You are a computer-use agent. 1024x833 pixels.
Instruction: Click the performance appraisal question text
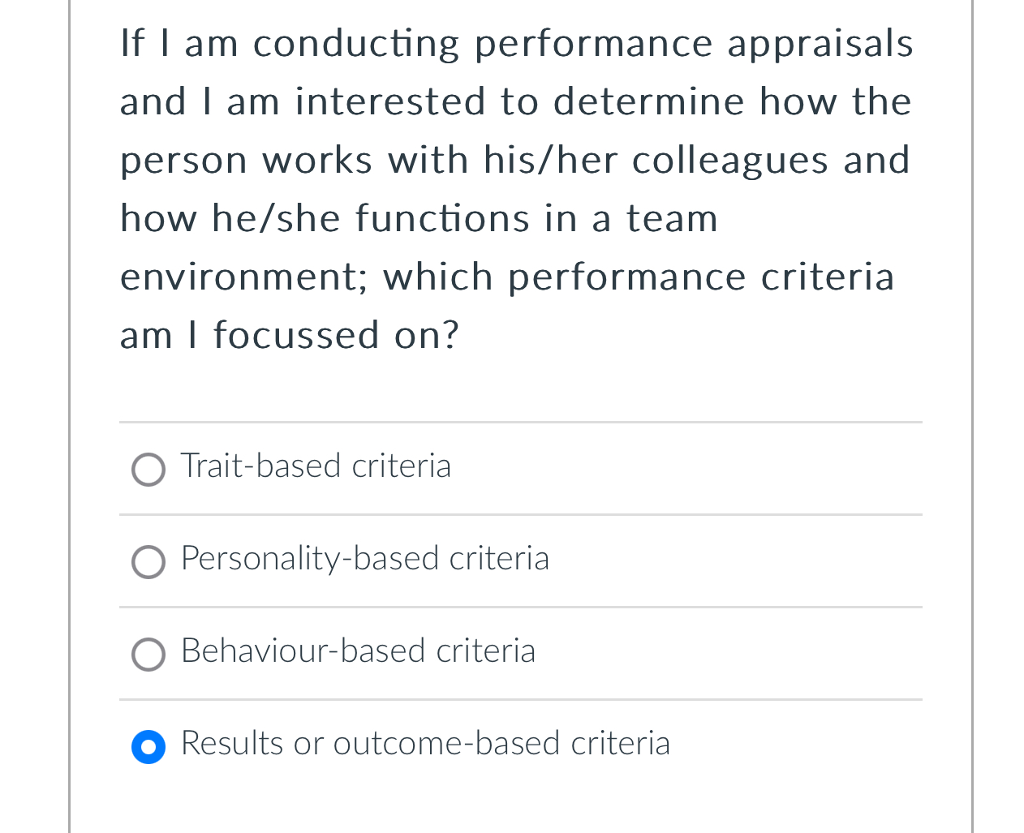coord(516,187)
